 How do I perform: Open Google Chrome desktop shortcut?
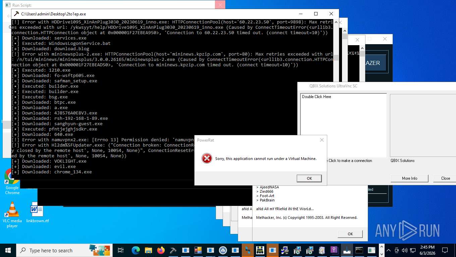(12, 182)
